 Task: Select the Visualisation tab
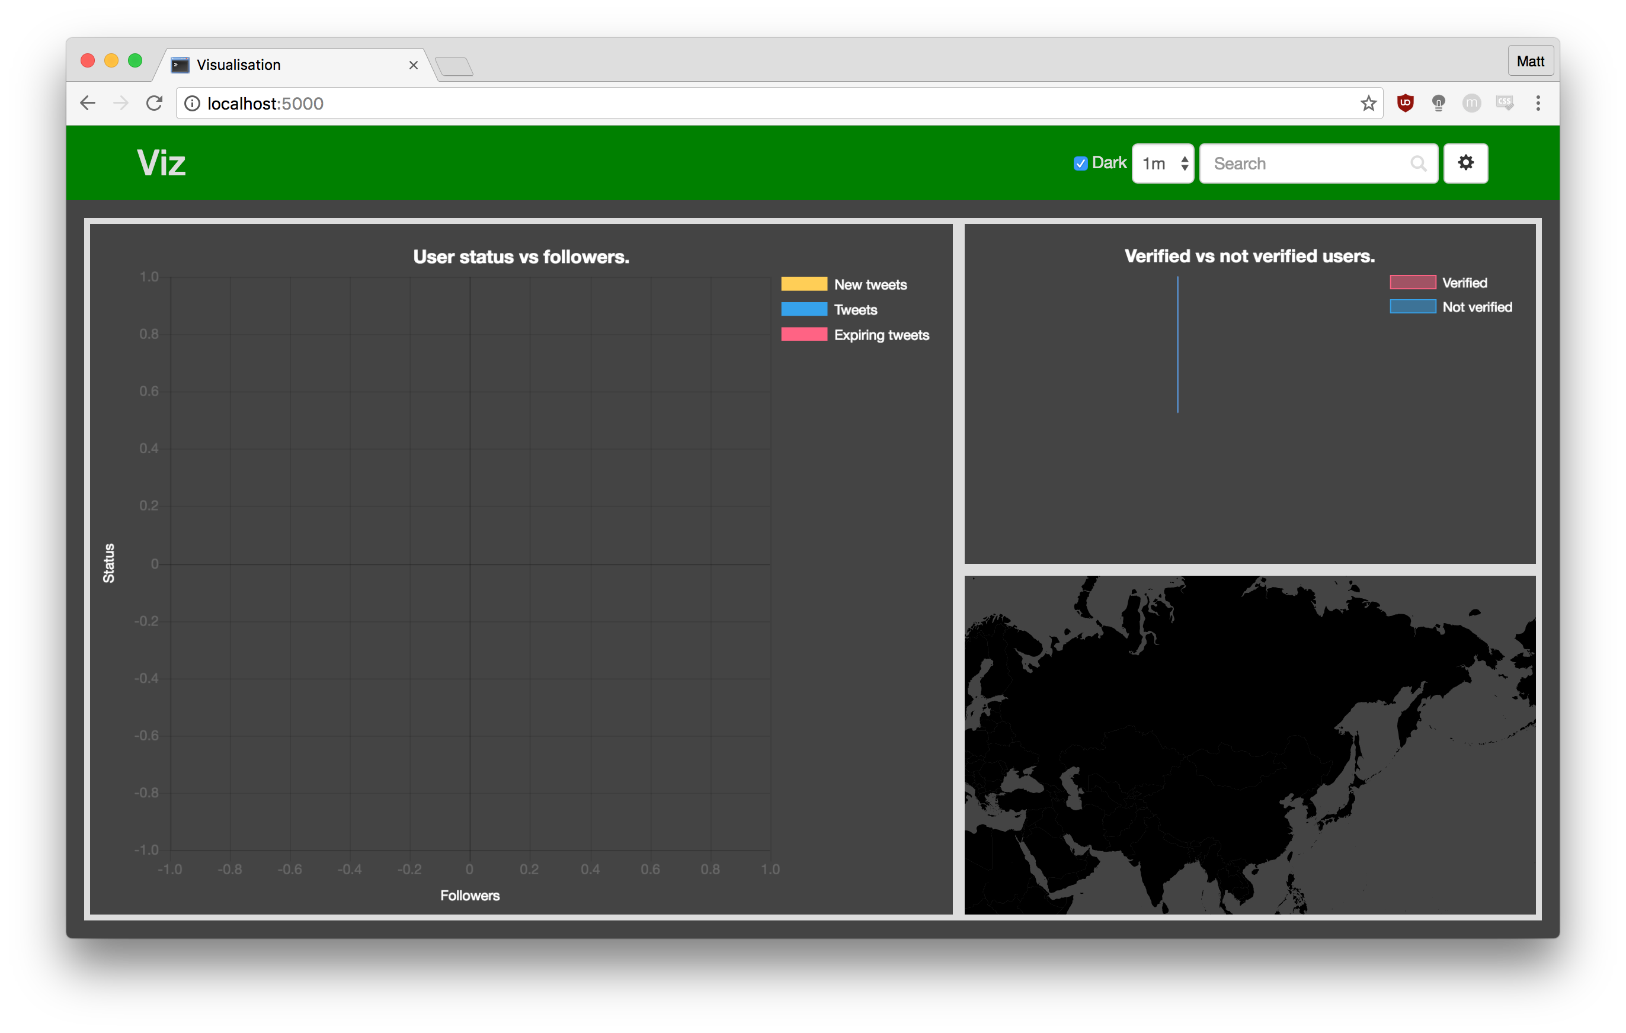tap(294, 65)
